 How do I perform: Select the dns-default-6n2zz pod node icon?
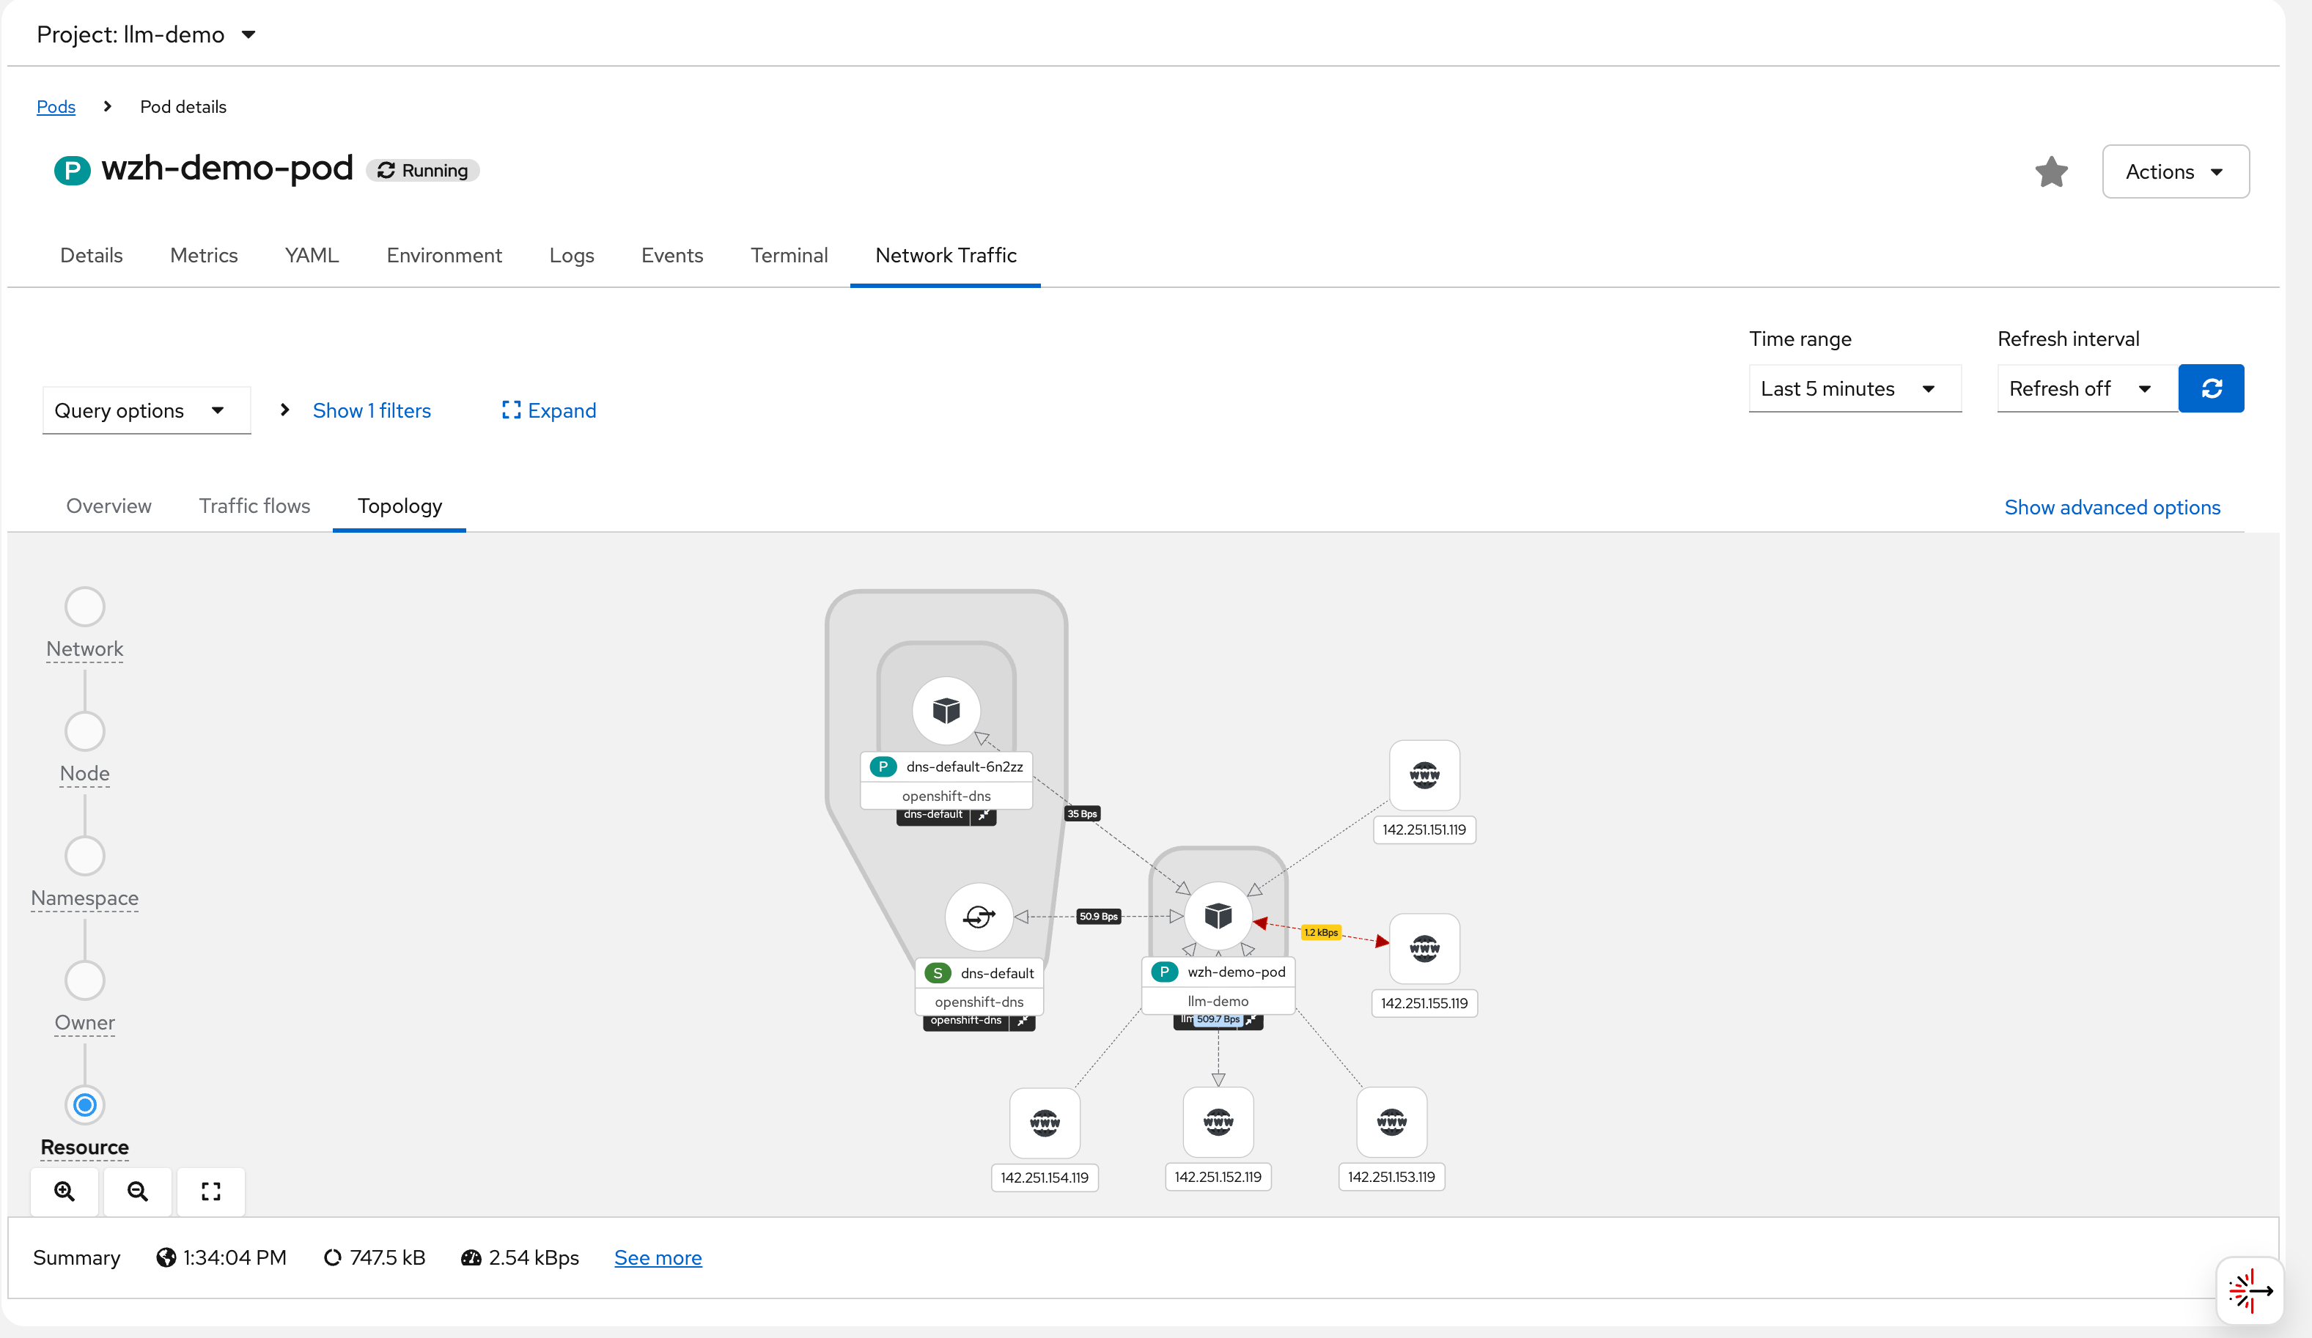pos(946,710)
